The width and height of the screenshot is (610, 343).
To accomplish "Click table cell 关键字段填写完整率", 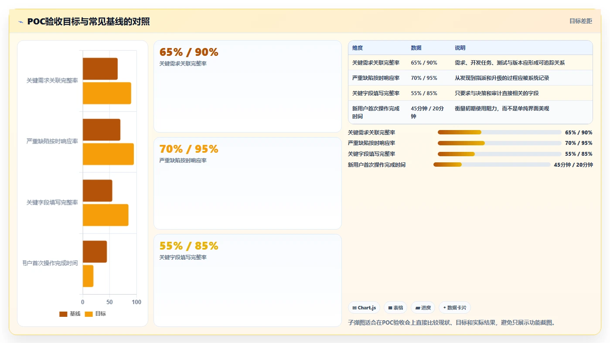I will 376,93.
